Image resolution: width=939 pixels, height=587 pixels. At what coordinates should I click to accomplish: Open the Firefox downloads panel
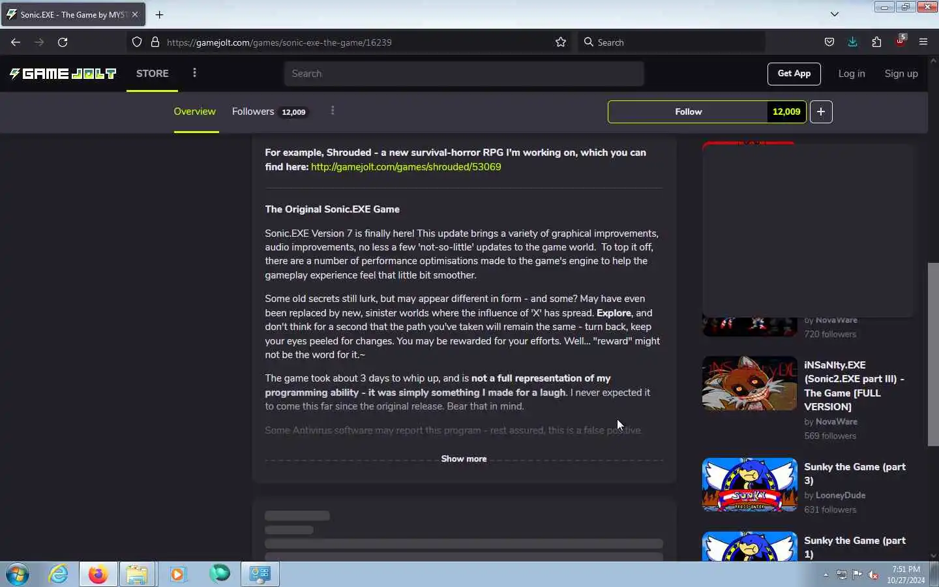[853, 42]
